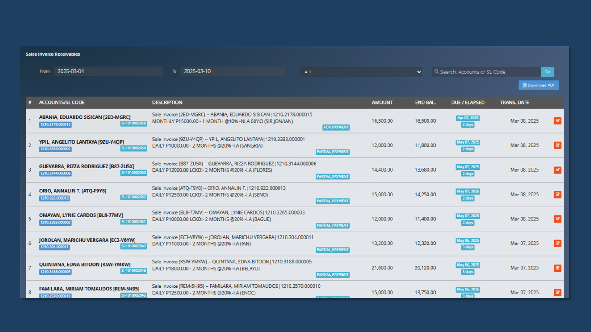Click PARTIAL_PAYMENT tag in JOROLAN row

(x=332, y=250)
